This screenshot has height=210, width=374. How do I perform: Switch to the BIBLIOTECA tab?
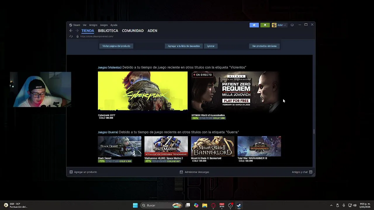click(108, 31)
